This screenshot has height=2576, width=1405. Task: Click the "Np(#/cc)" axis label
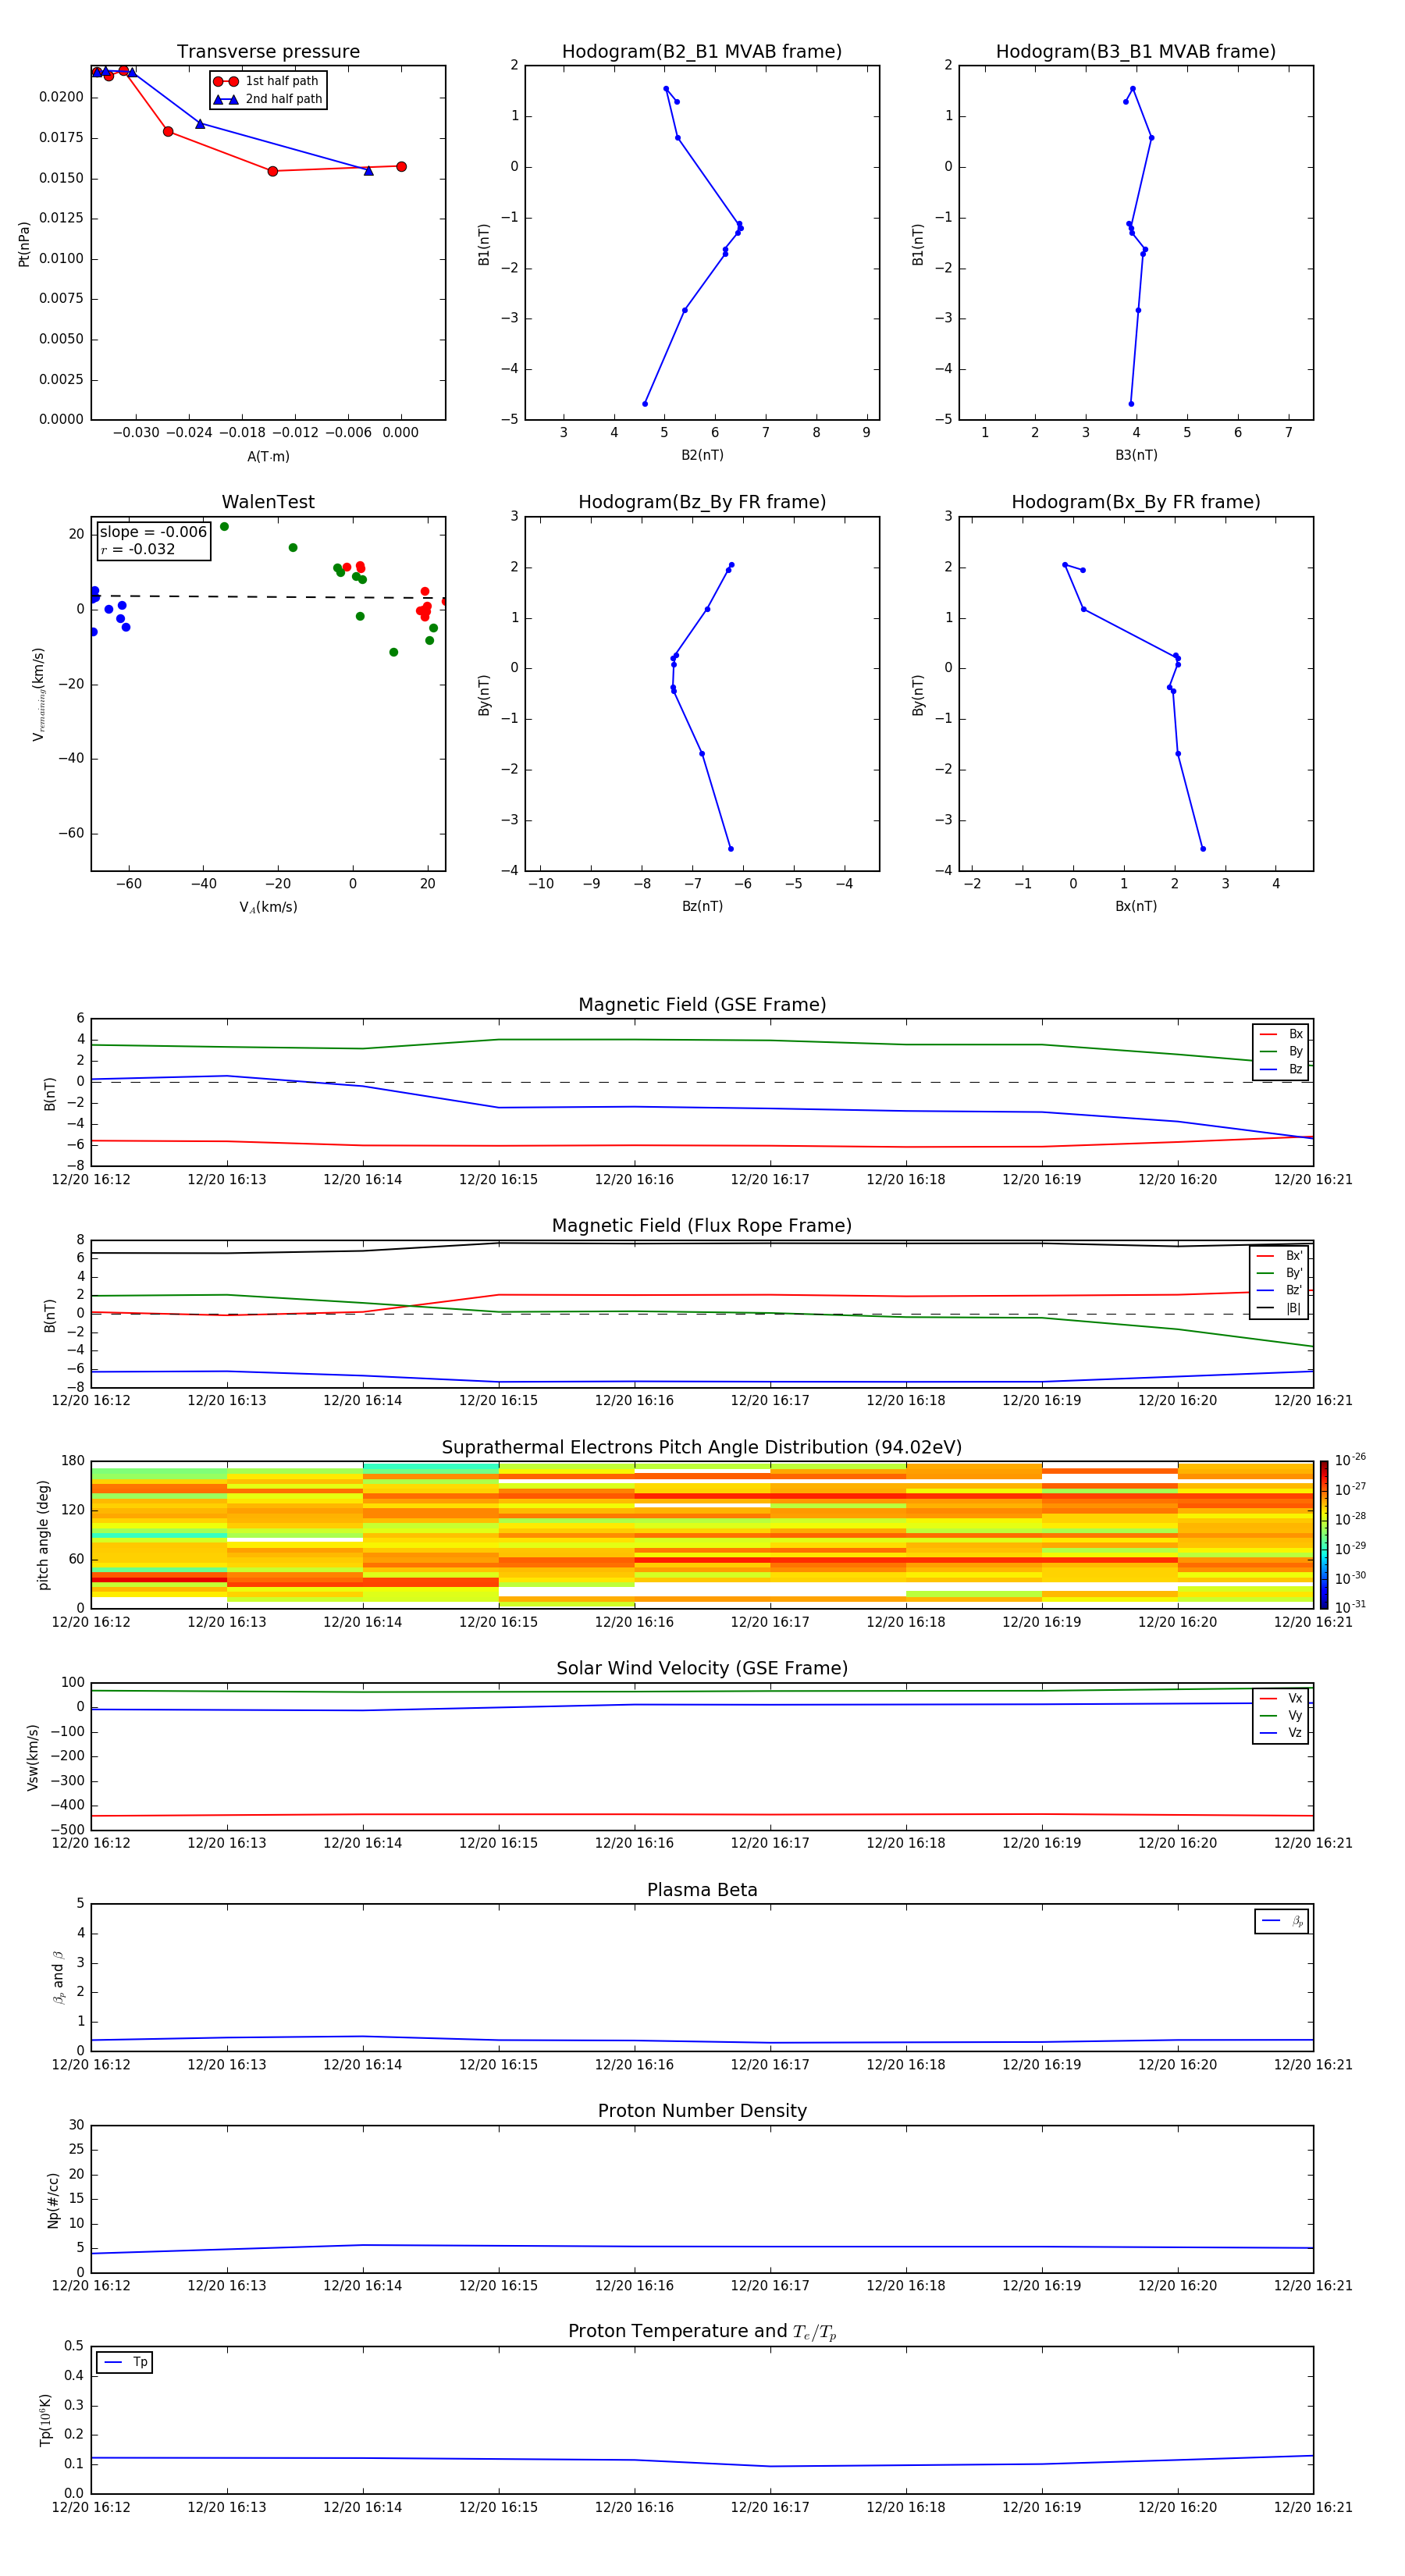coord(53,2200)
